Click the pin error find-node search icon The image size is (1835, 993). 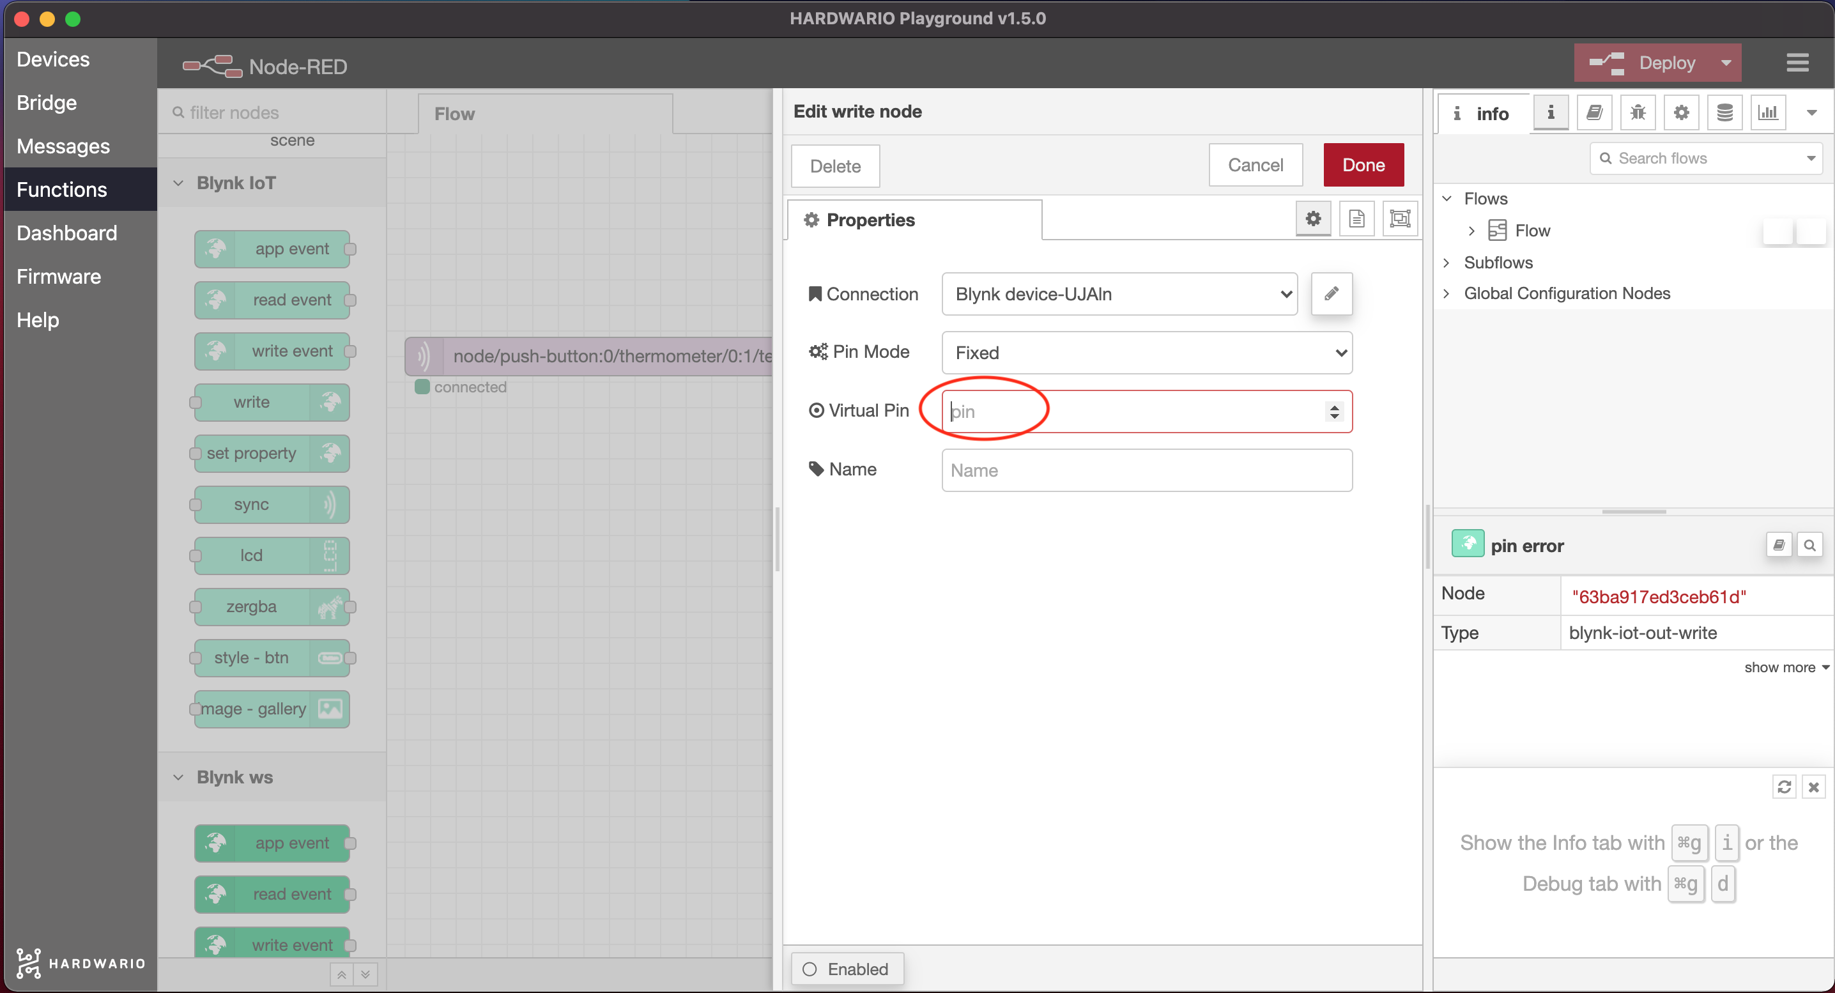click(1809, 546)
